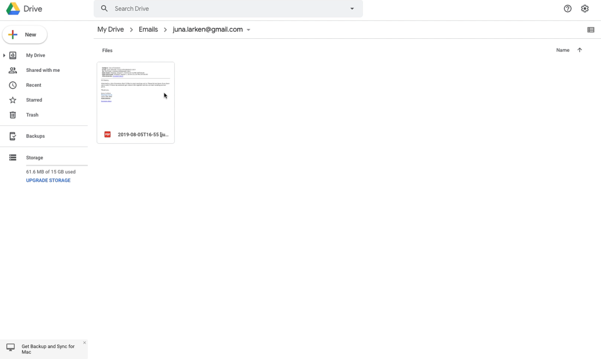Open the juna.larken@gmail.com folder dropdown
601x359 pixels.
point(249,29)
